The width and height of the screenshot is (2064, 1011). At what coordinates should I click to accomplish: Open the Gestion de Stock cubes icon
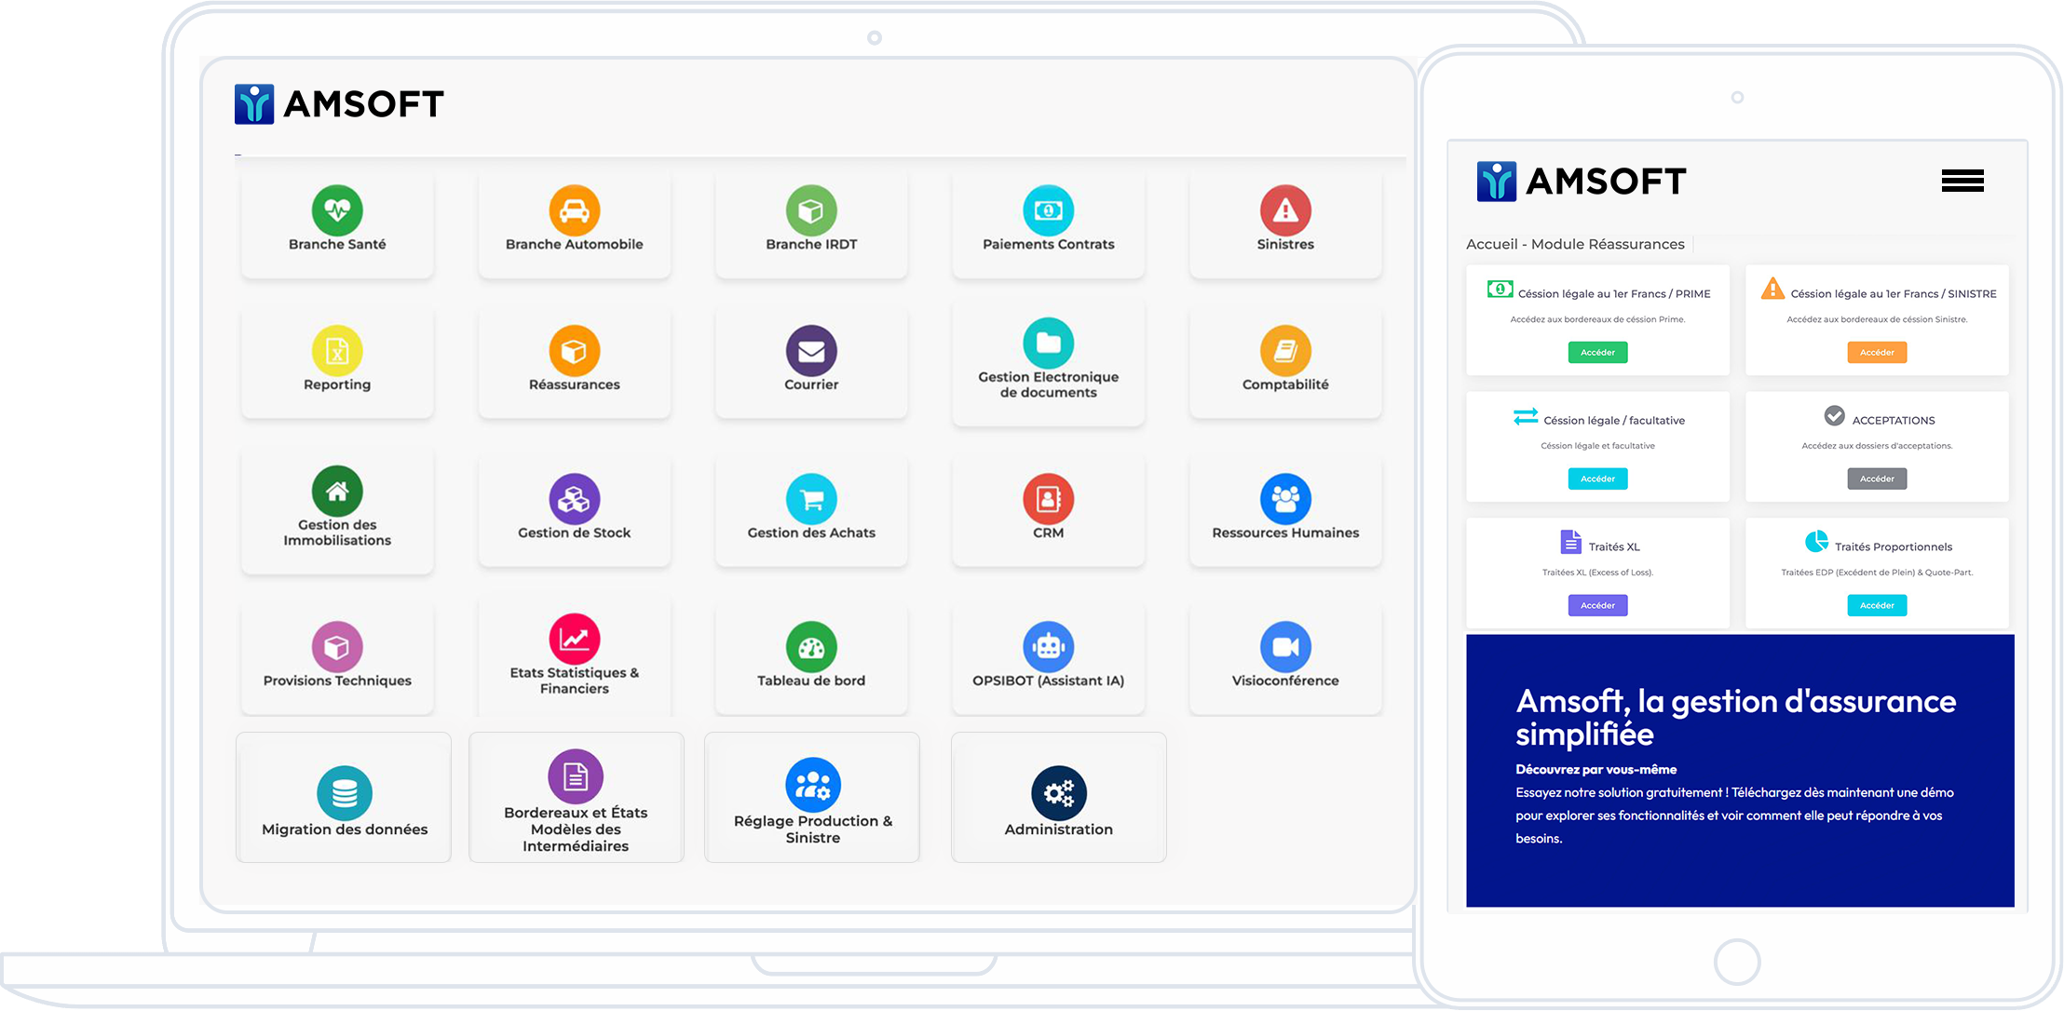click(574, 500)
